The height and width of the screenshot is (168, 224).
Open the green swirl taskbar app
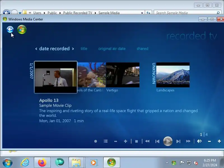click(59, 162)
